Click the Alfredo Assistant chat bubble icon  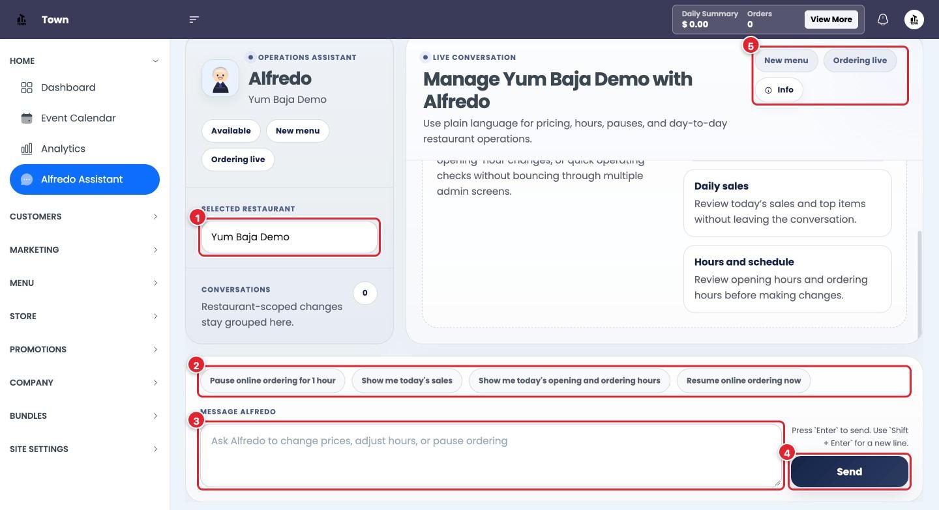click(x=27, y=179)
